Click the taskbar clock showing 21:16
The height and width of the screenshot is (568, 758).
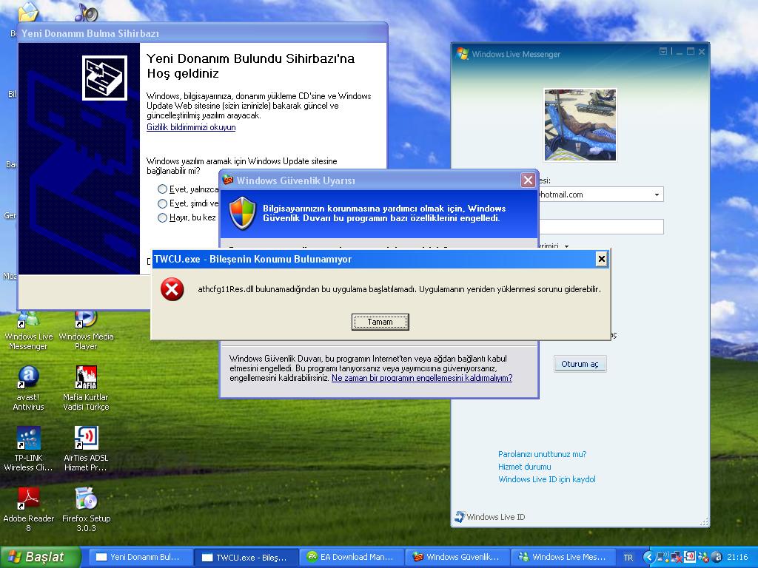click(x=737, y=557)
